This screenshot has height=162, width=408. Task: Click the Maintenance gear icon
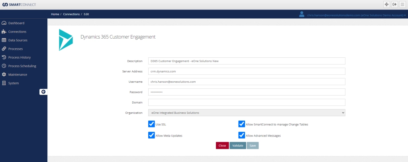[x=4, y=74]
